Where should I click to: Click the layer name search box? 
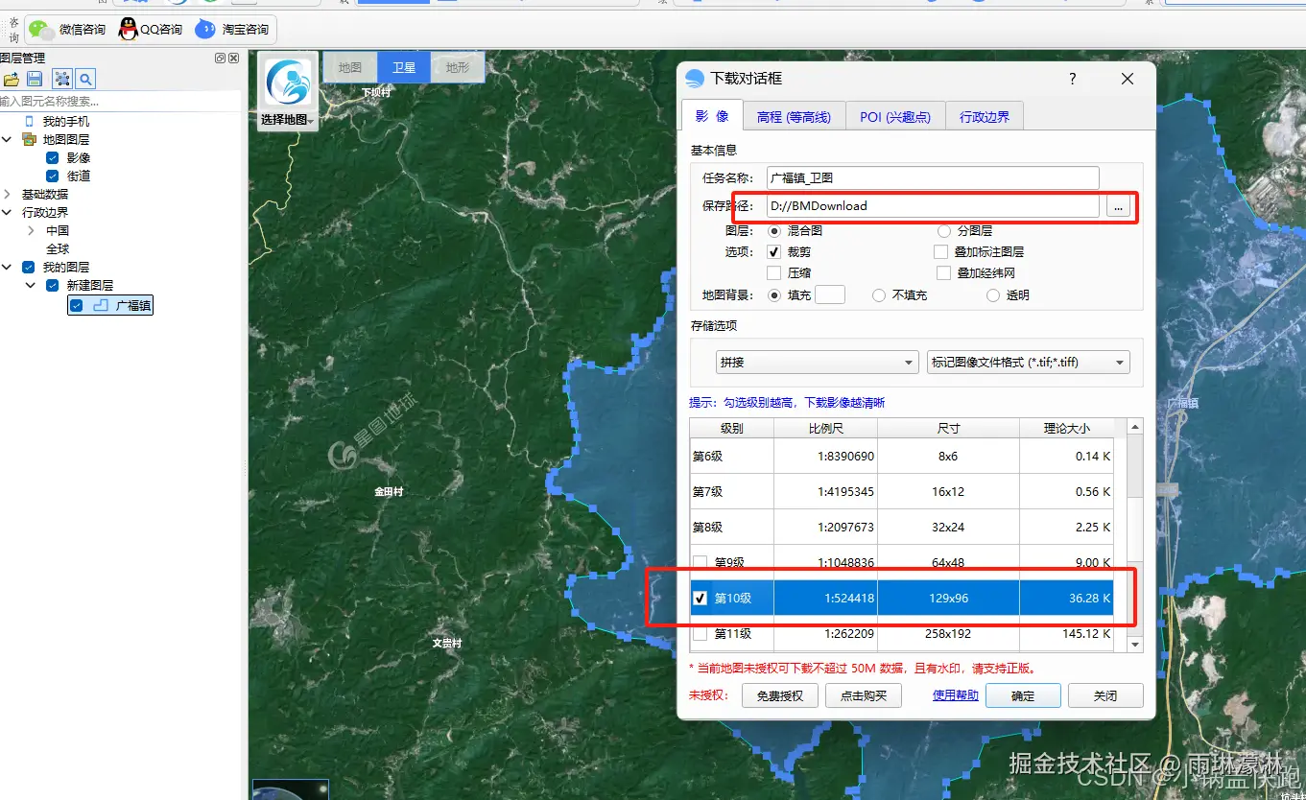pos(119,101)
